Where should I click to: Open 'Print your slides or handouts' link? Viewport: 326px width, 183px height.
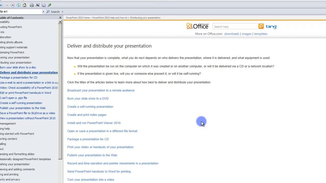tap(100, 147)
